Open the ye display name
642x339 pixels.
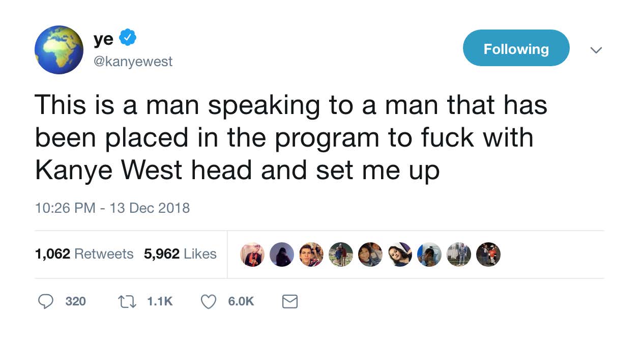104,39
